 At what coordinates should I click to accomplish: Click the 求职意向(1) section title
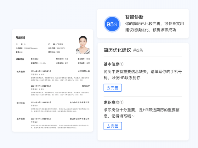(114, 102)
